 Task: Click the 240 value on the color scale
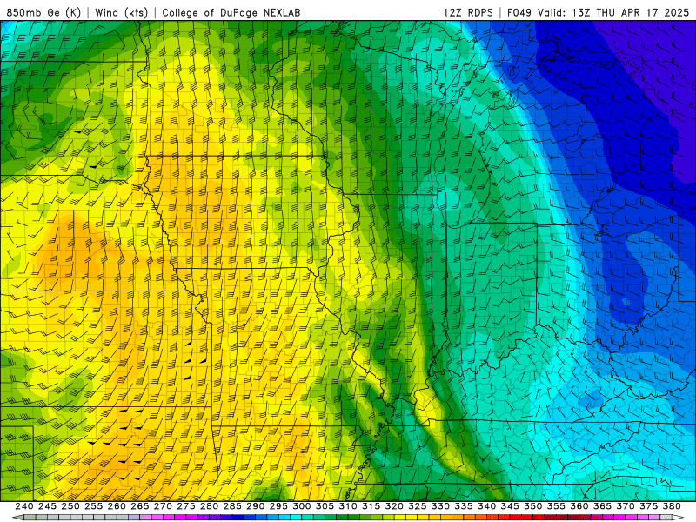tap(24, 506)
